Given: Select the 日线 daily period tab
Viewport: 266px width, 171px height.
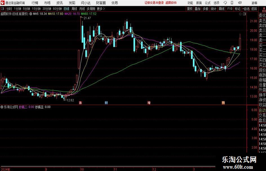Looking at the screenshot, I should tap(66, 9).
